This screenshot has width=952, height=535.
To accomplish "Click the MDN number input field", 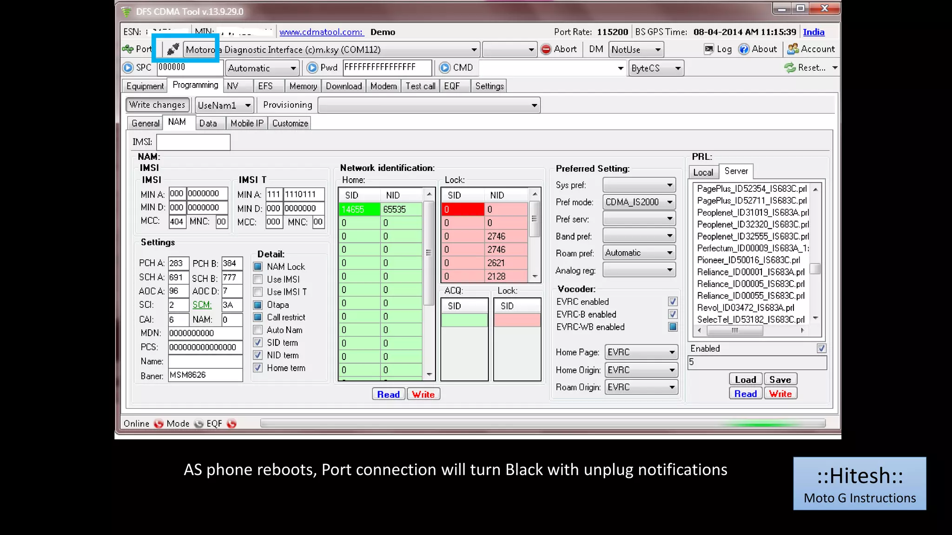I will (205, 333).
